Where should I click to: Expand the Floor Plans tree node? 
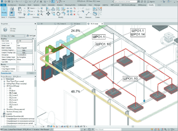[x=4, y=81]
